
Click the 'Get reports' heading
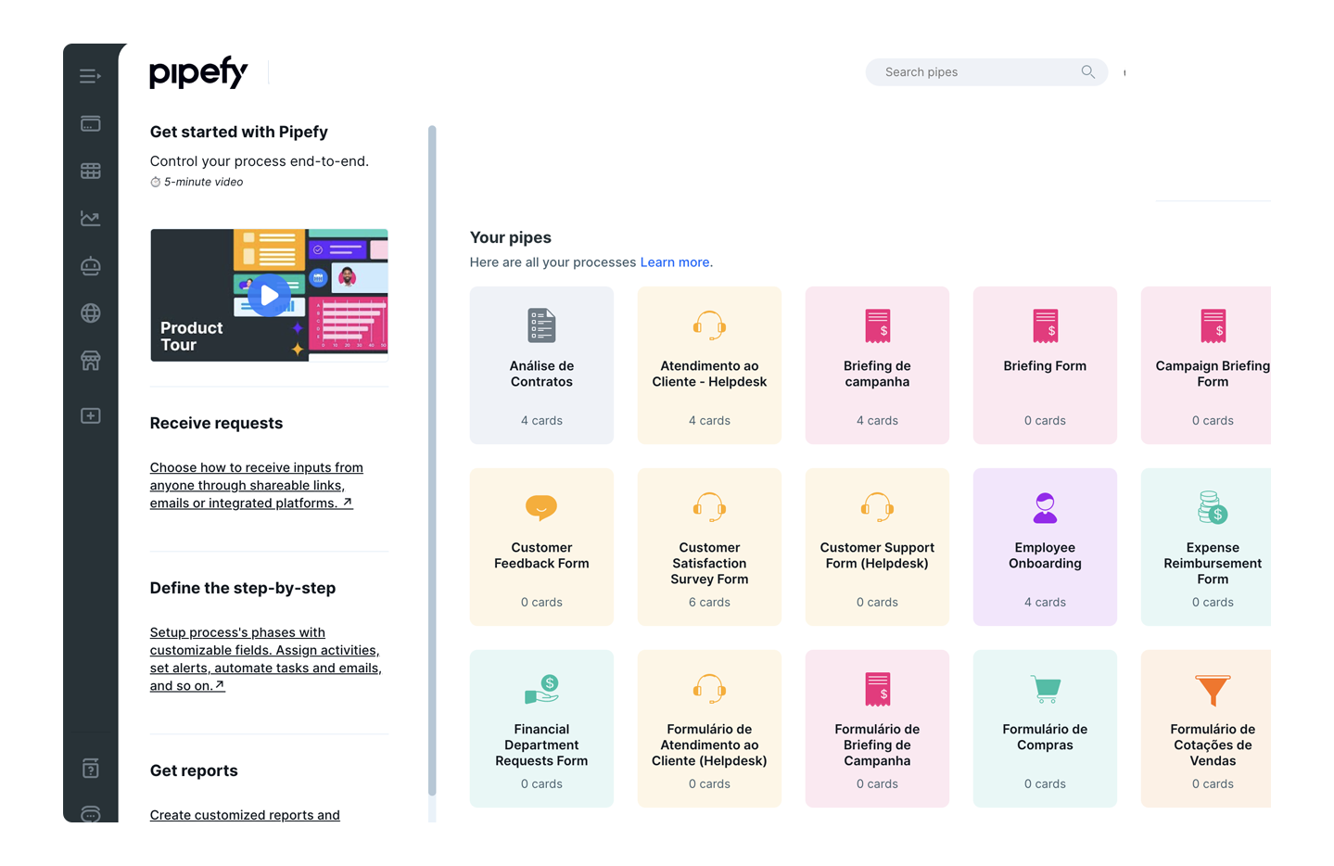[x=194, y=770]
